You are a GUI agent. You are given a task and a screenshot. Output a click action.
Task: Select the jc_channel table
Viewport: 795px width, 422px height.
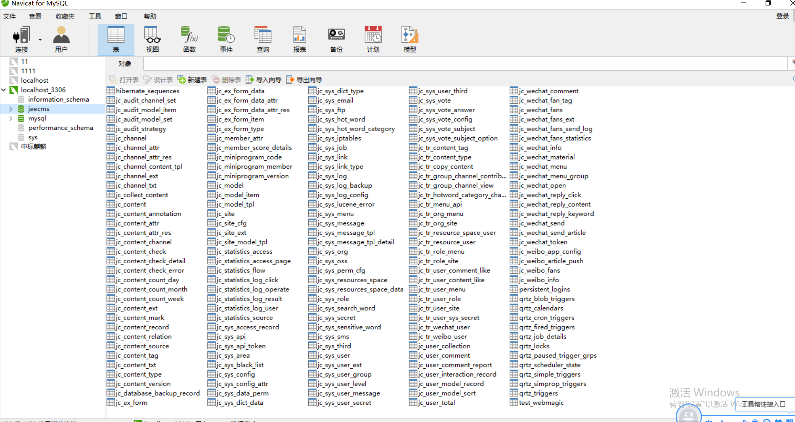pos(131,138)
